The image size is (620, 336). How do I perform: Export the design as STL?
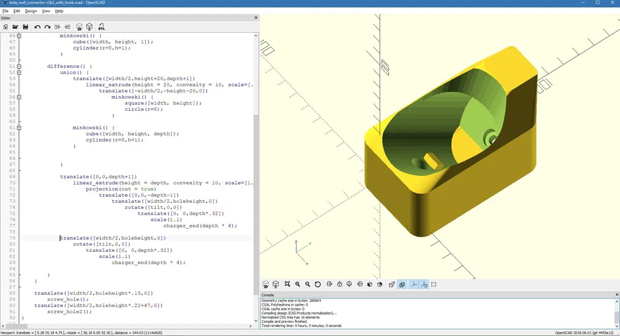102,27
